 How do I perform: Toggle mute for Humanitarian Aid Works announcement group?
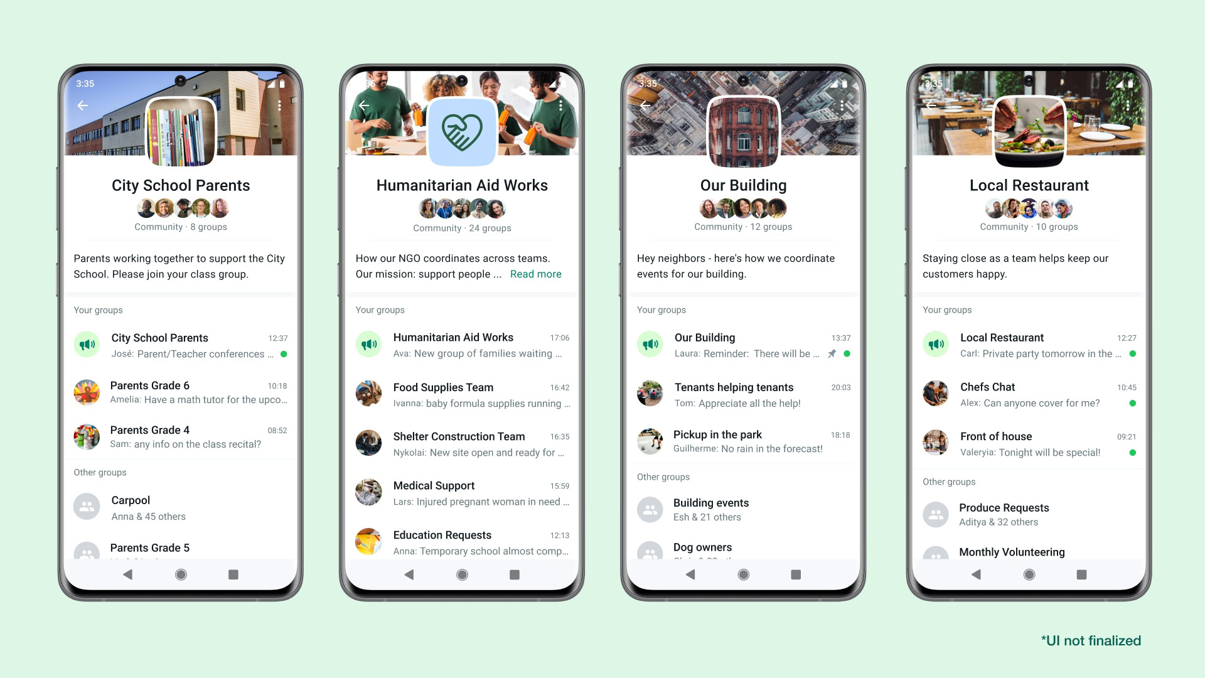372,345
